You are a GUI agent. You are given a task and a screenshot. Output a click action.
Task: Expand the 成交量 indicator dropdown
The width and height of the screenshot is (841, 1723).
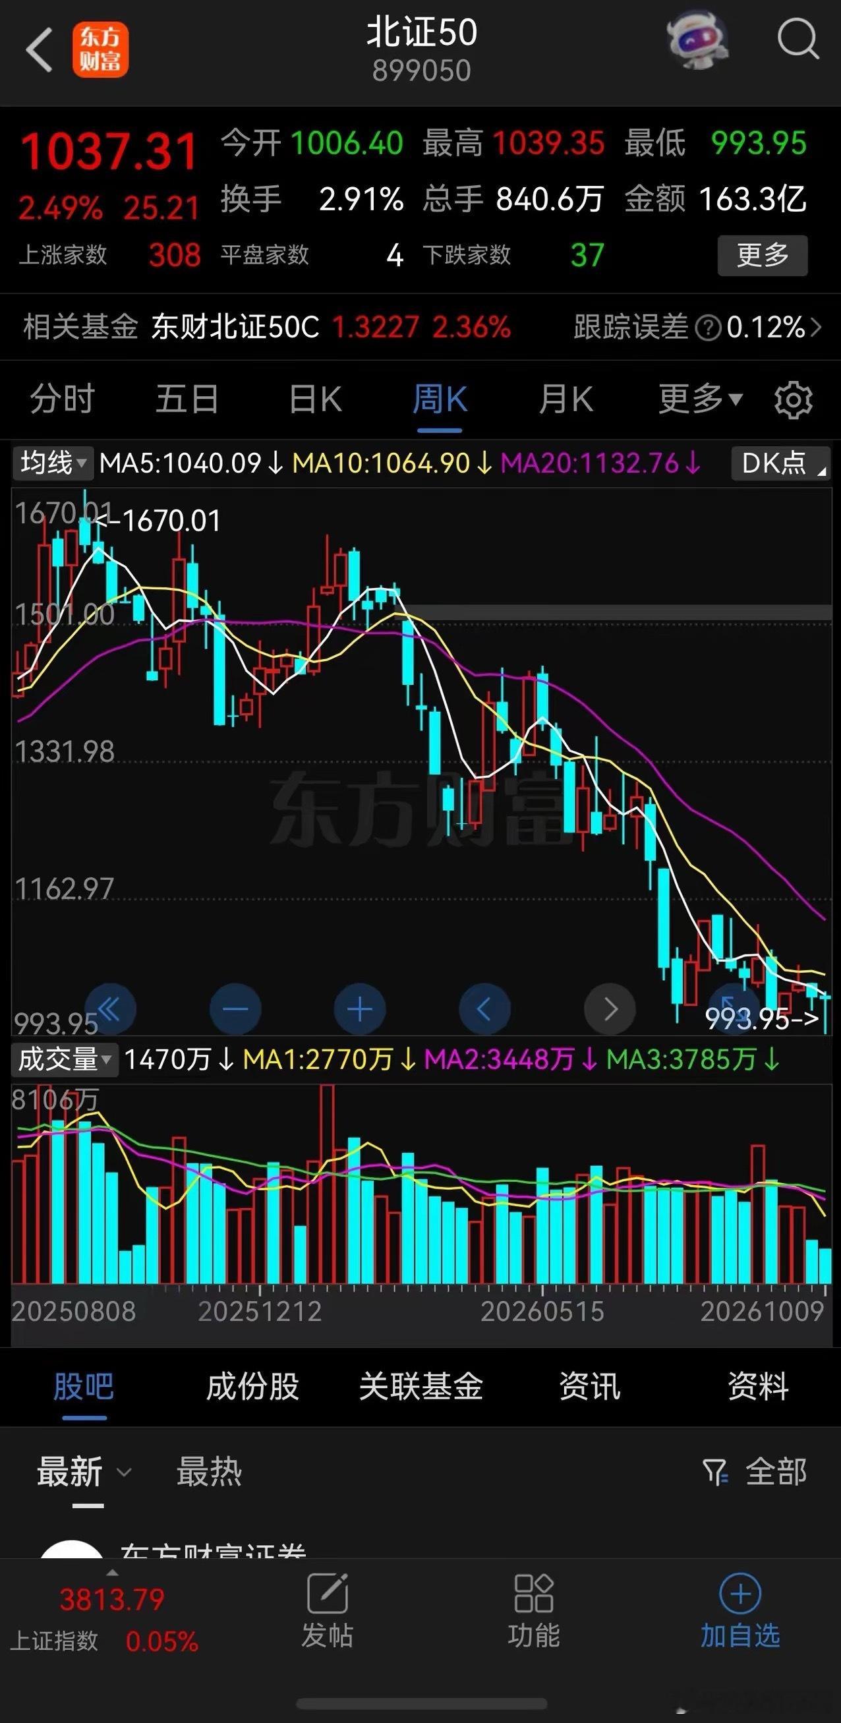pos(64,1059)
